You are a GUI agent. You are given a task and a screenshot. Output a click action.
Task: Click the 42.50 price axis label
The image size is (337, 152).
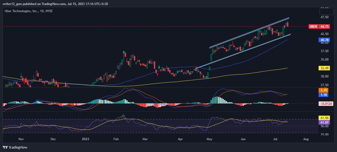tap(324, 34)
